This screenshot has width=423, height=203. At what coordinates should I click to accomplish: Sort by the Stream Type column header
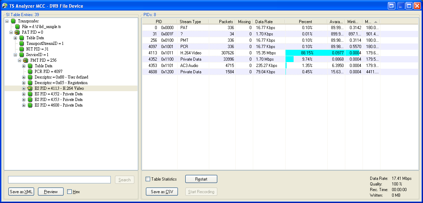193,22
